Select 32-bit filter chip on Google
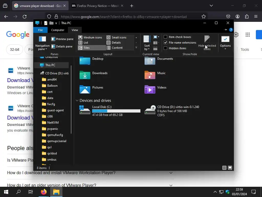Screen dimensions: 262x197 [15, 50]
